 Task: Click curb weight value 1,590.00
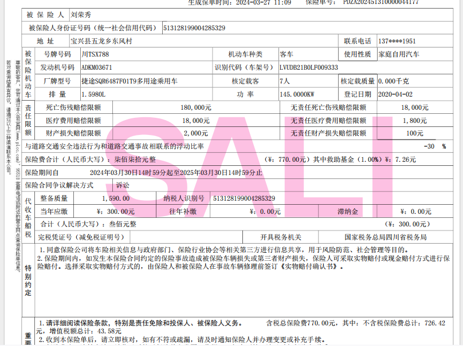[x=115, y=198]
